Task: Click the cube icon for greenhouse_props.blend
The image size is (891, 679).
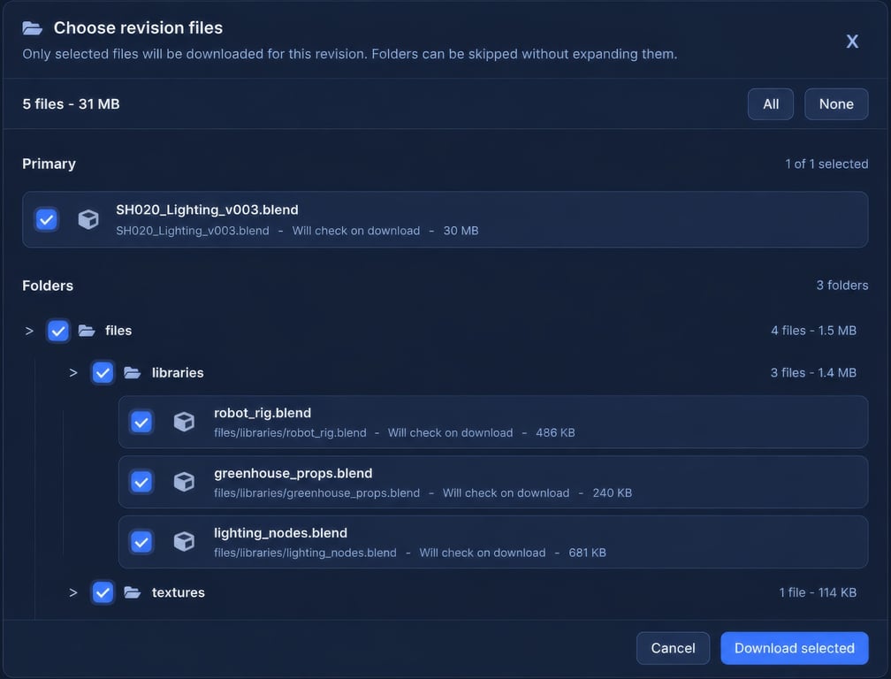Action: [x=184, y=482]
